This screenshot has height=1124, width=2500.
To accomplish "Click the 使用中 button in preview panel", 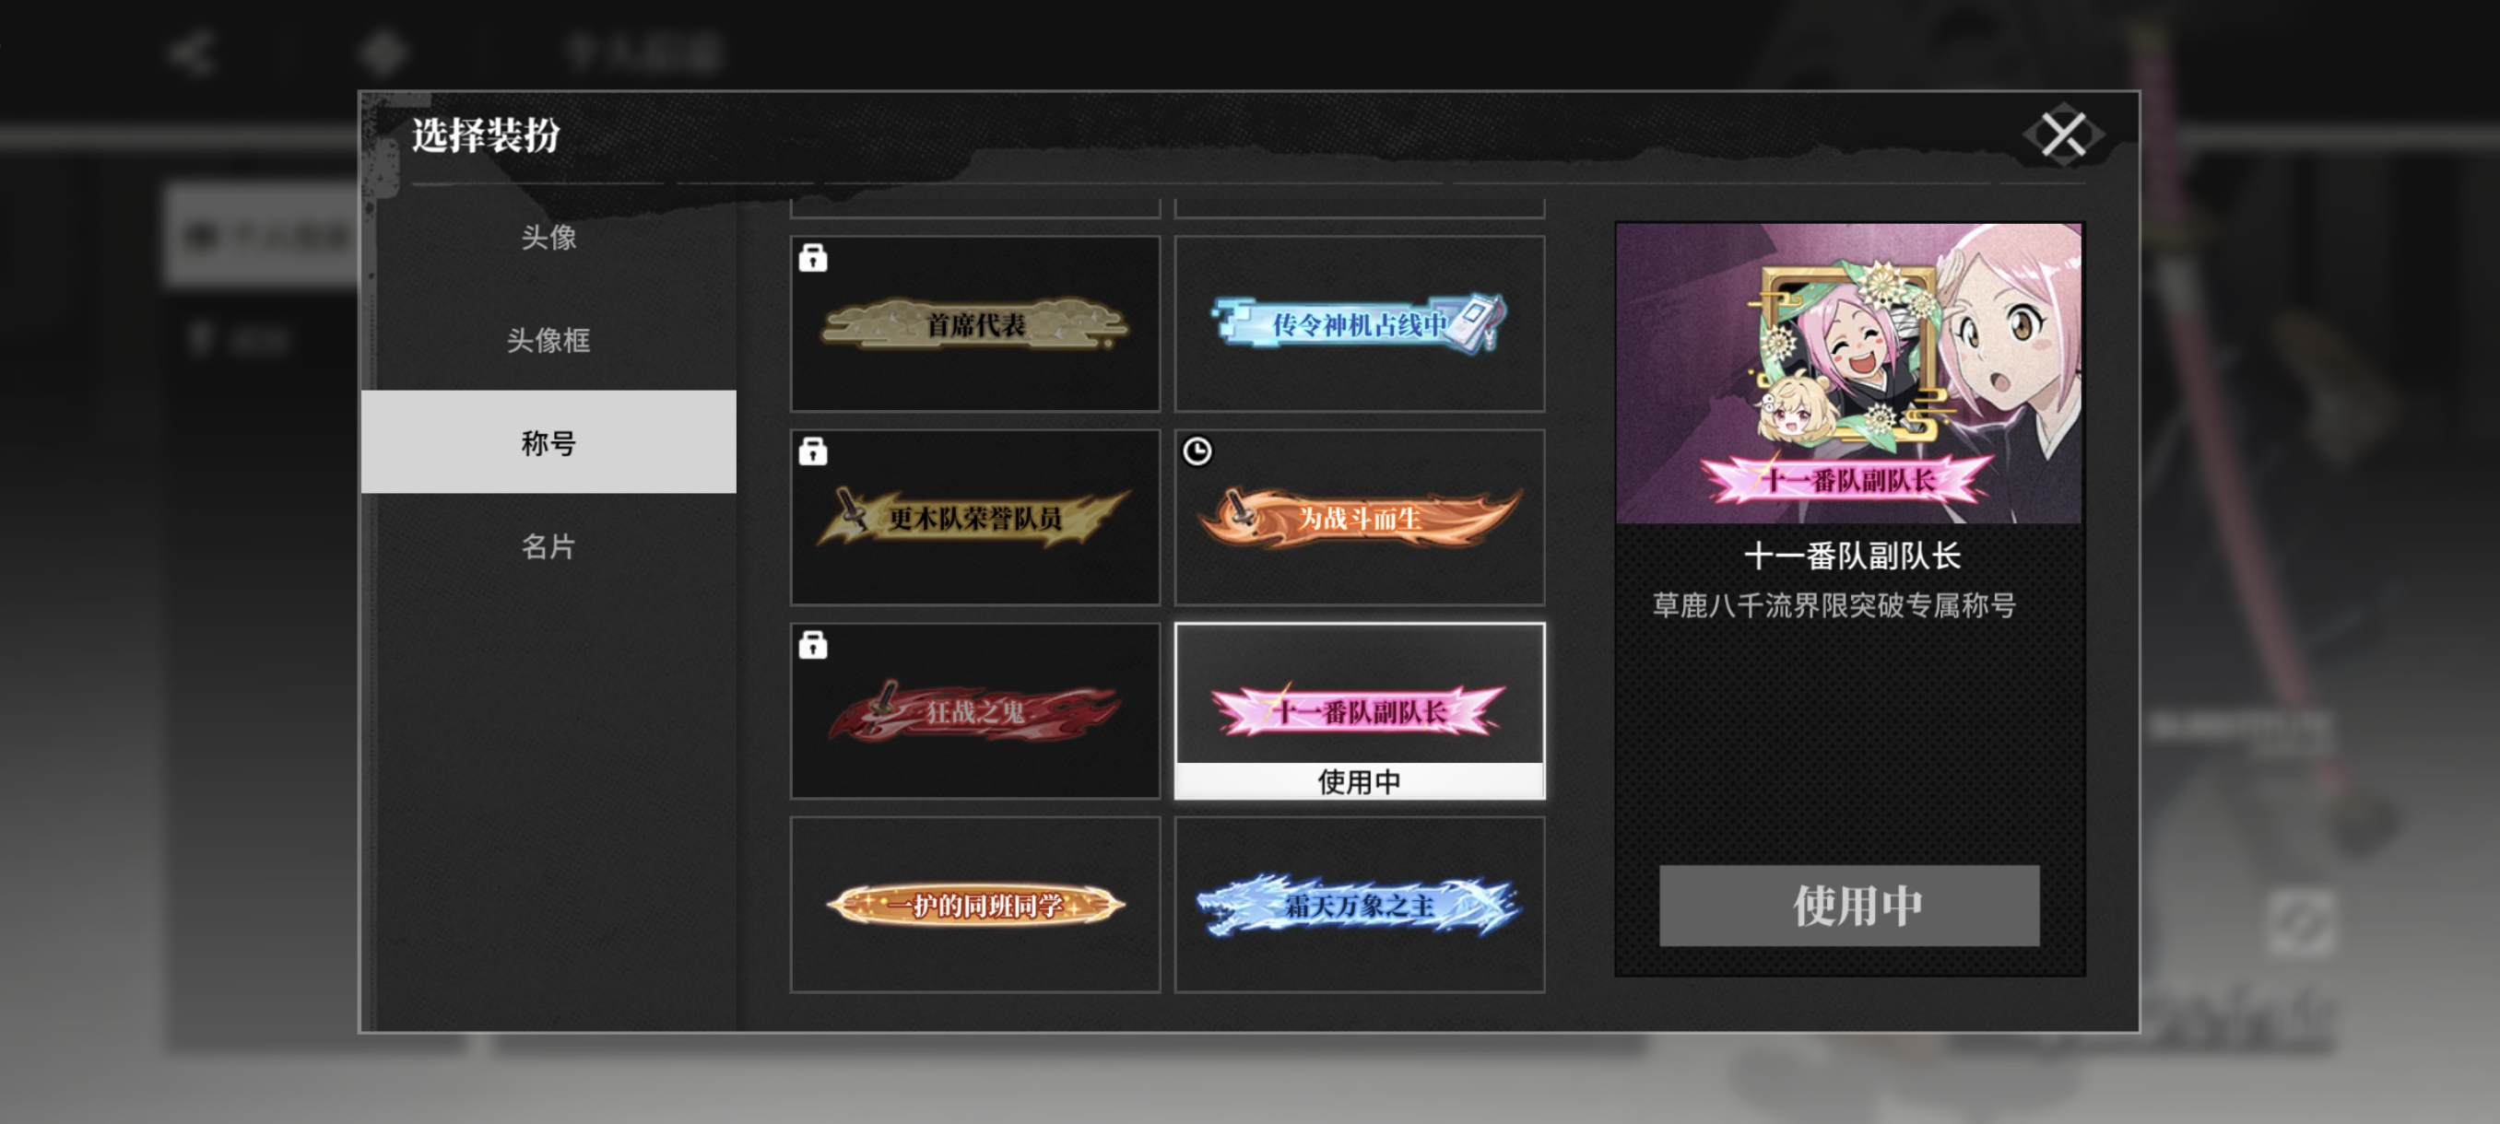I will point(1849,905).
